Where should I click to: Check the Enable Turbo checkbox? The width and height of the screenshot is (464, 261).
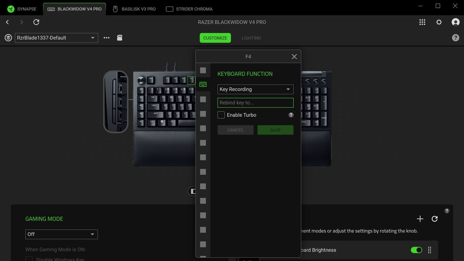click(221, 114)
